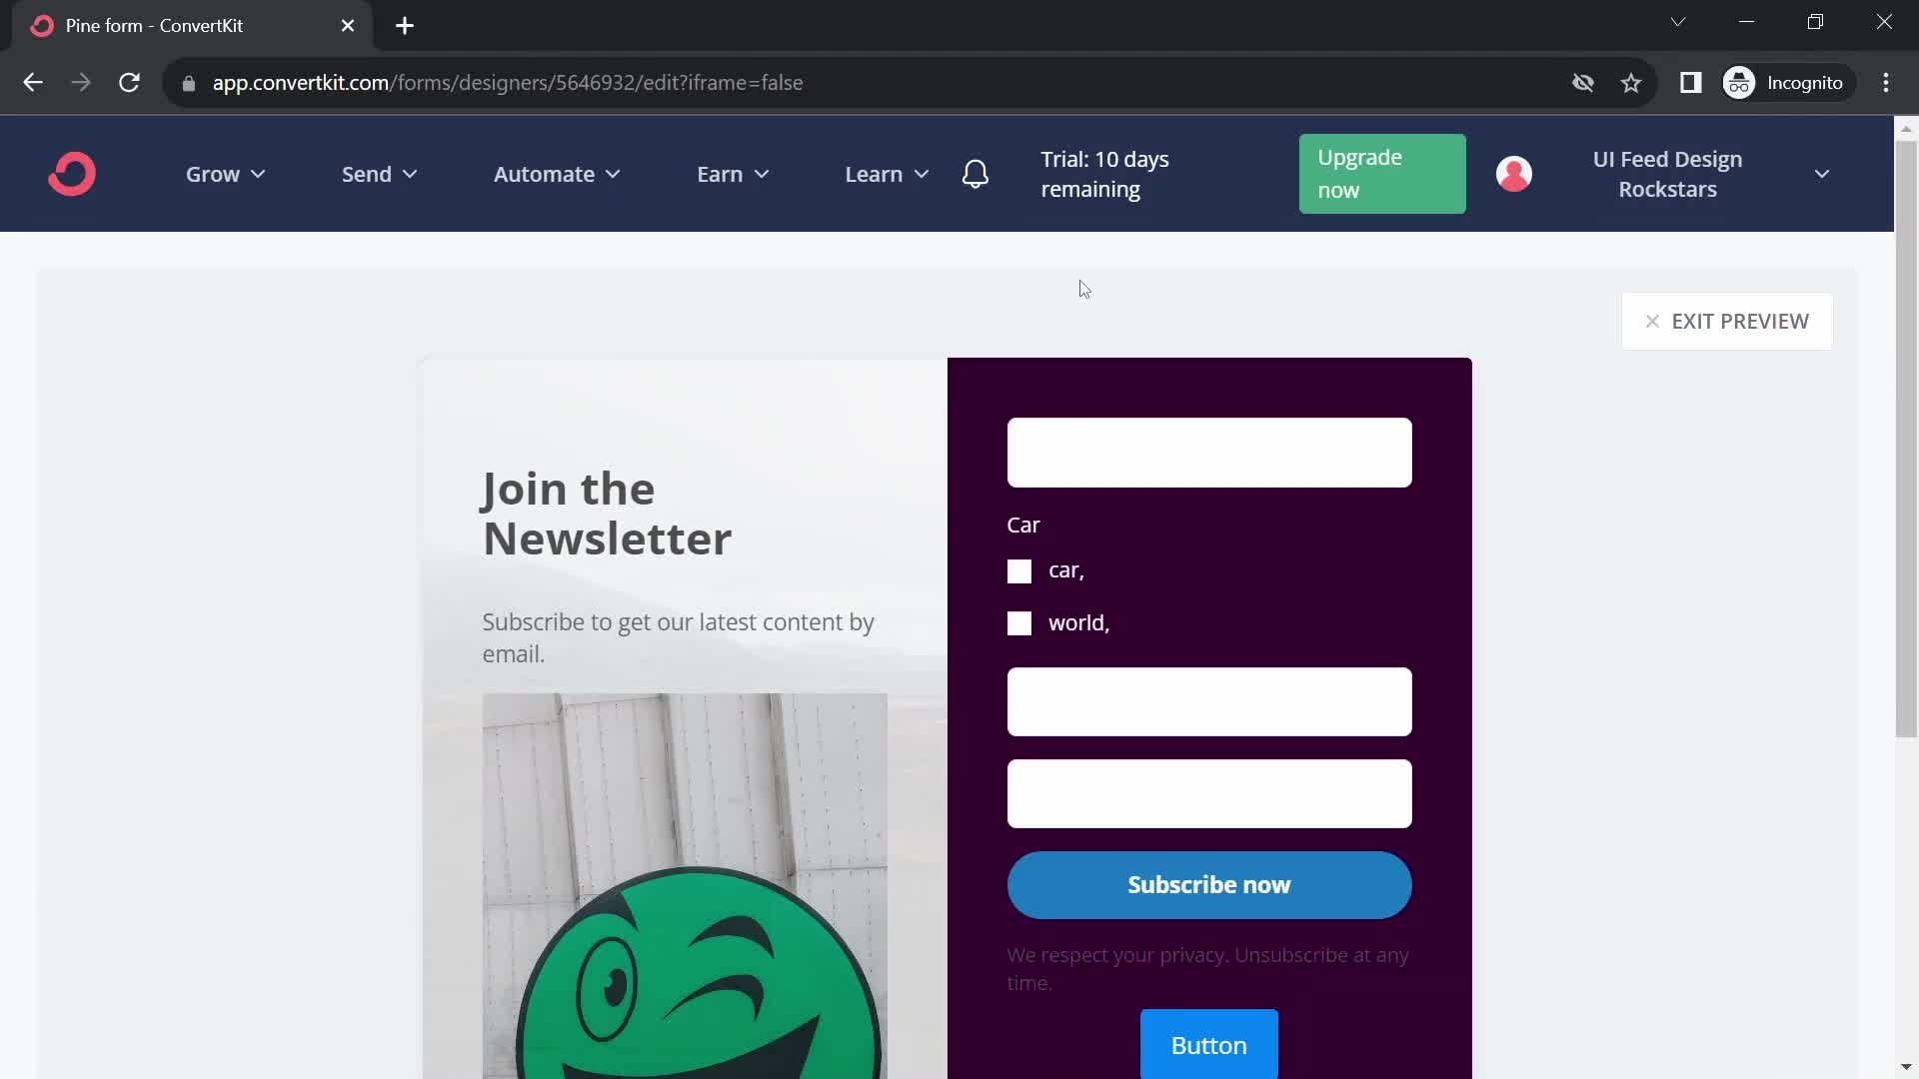1919x1079 pixels.
Task: Click the bookmark/star icon in browser
Action: [x=1632, y=83]
